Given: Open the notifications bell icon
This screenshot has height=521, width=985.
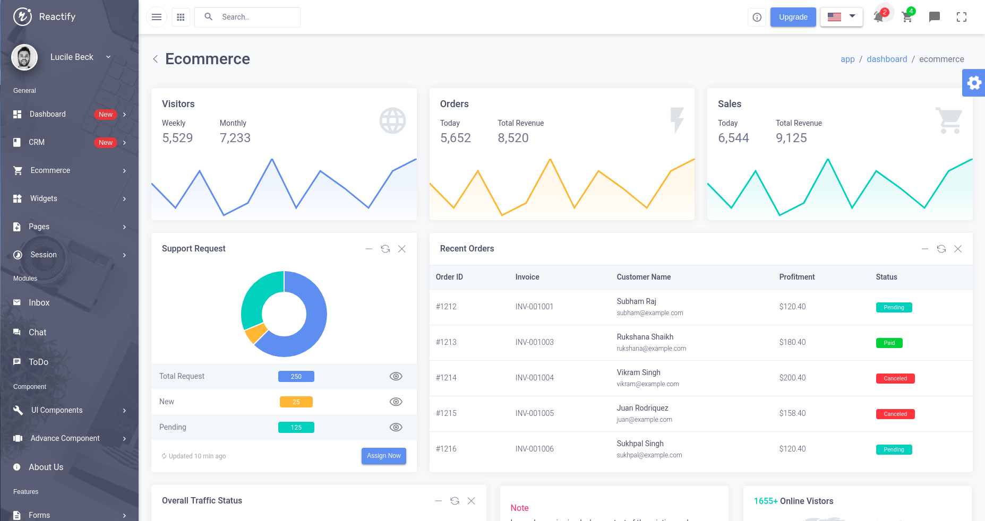Looking at the screenshot, I should coord(879,17).
